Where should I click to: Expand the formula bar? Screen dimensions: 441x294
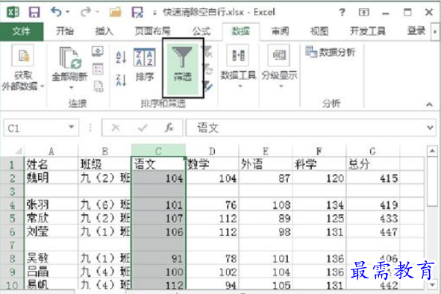click(430, 128)
